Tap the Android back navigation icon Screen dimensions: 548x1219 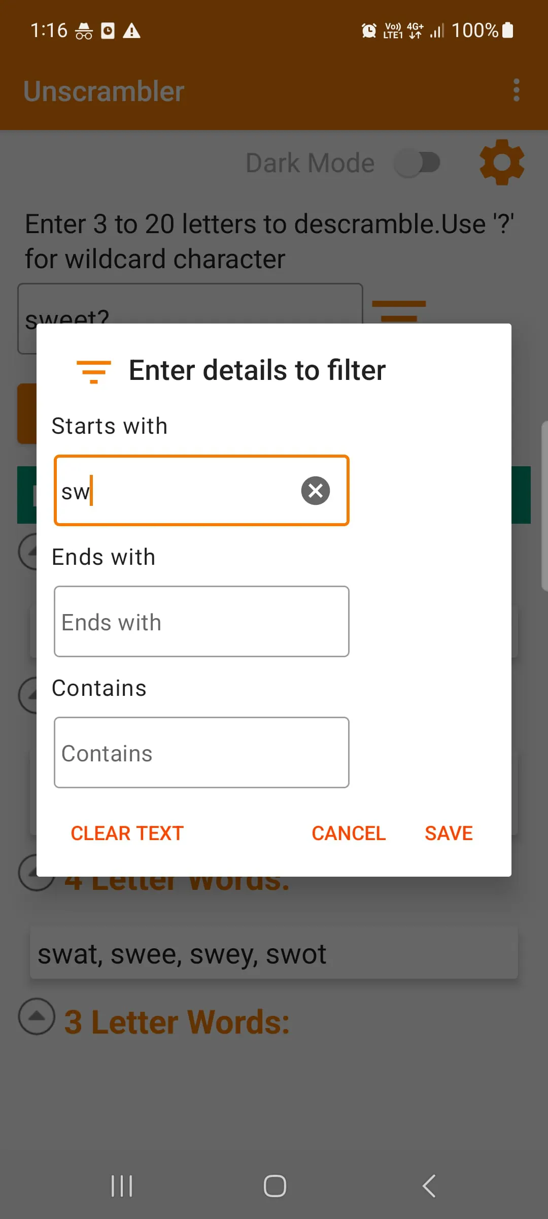pyautogui.click(x=429, y=1186)
